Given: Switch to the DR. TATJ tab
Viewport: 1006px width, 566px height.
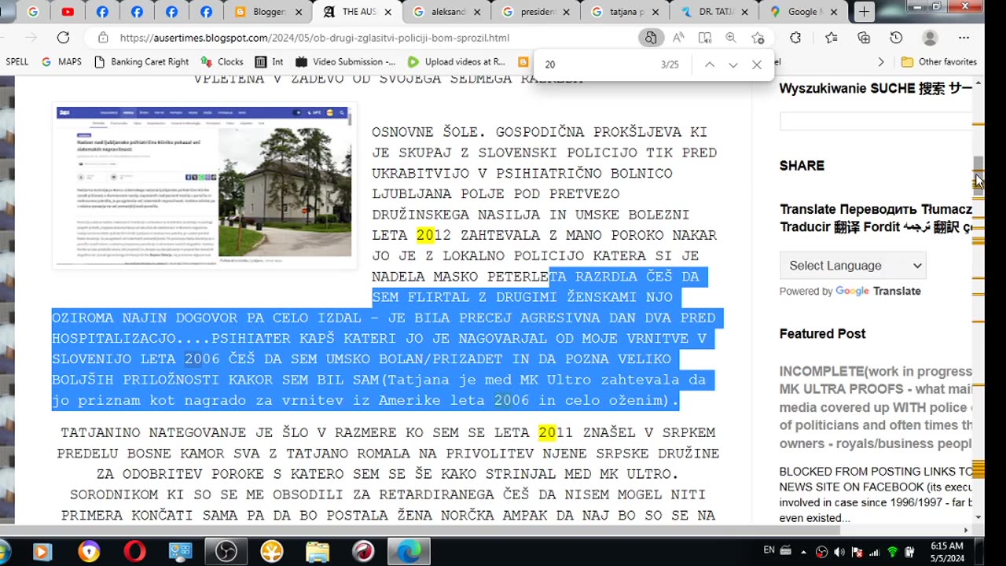Looking at the screenshot, I should pos(714,12).
